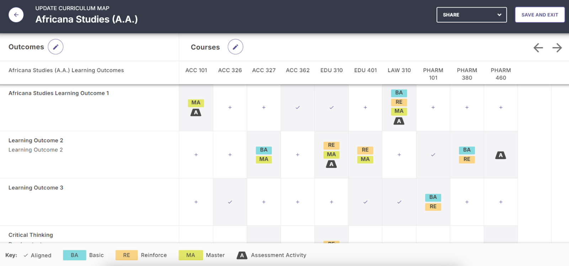
Task: Click the Save and Exit button
Action: point(539,15)
